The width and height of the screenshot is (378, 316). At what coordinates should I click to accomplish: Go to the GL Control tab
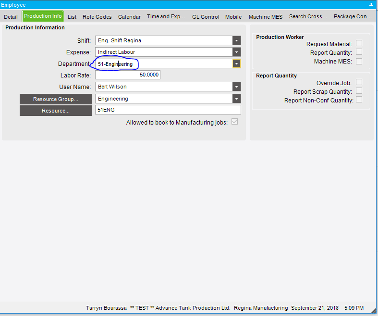click(x=206, y=17)
